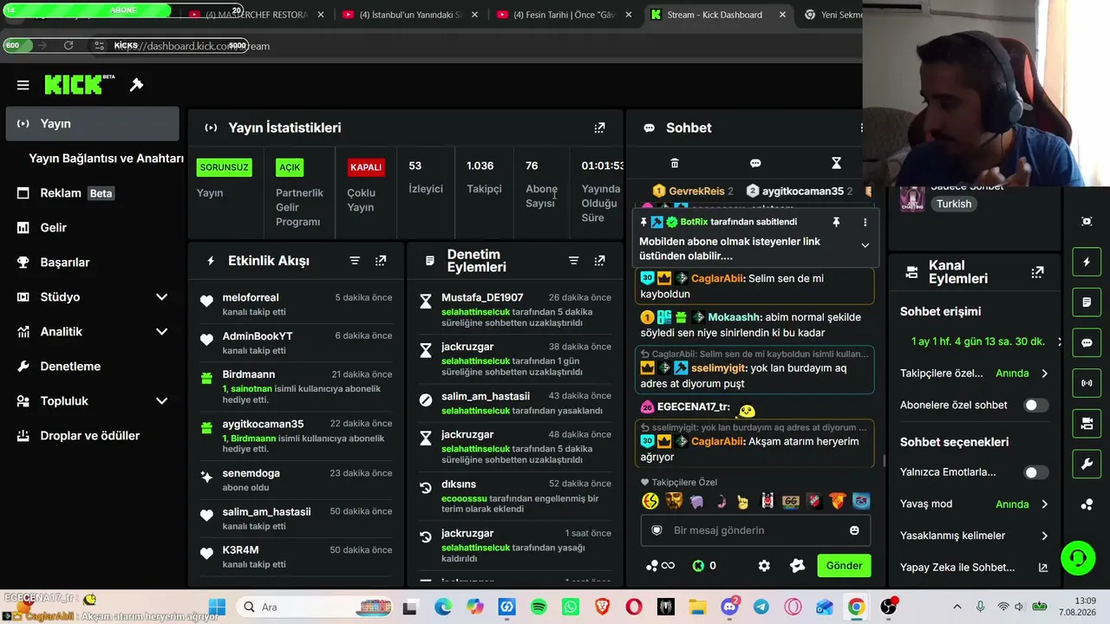Image resolution: width=1110 pixels, height=624 pixels.
Task: Open Yavaş mod options arrow
Action: (1044, 504)
